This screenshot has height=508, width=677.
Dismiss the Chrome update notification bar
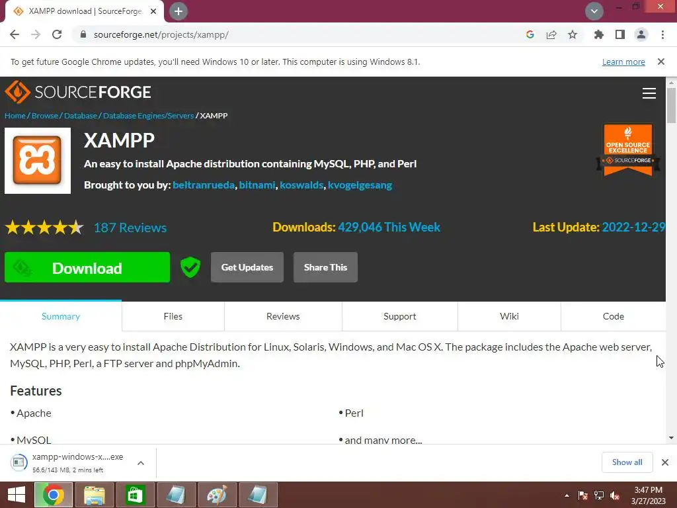point(661,62)
